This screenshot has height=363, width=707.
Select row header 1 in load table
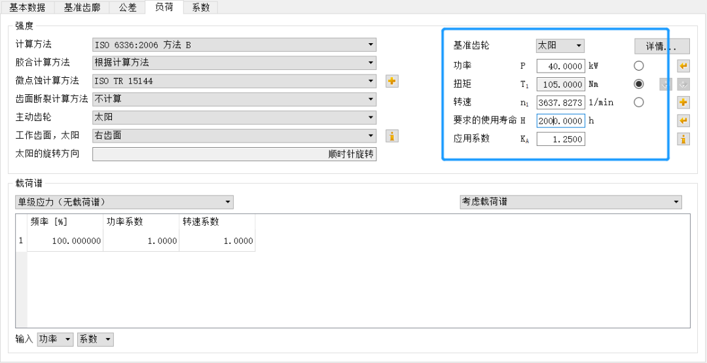tap(21, 241)
